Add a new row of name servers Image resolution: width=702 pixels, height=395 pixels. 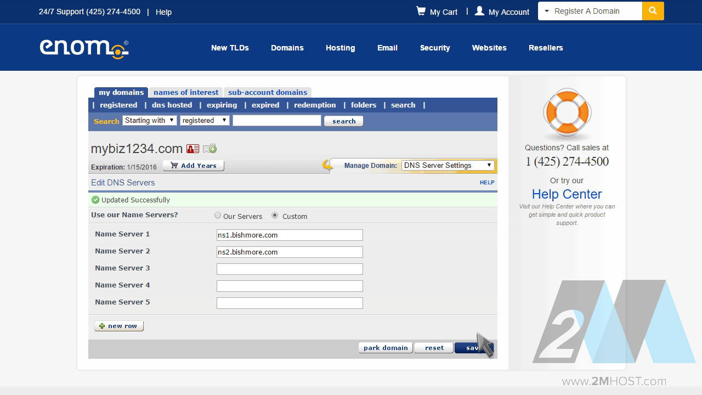[119, 326]
